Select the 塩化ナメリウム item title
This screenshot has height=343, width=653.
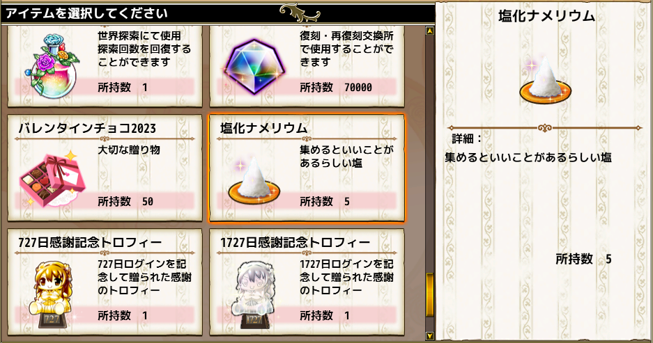click(263, 128)
